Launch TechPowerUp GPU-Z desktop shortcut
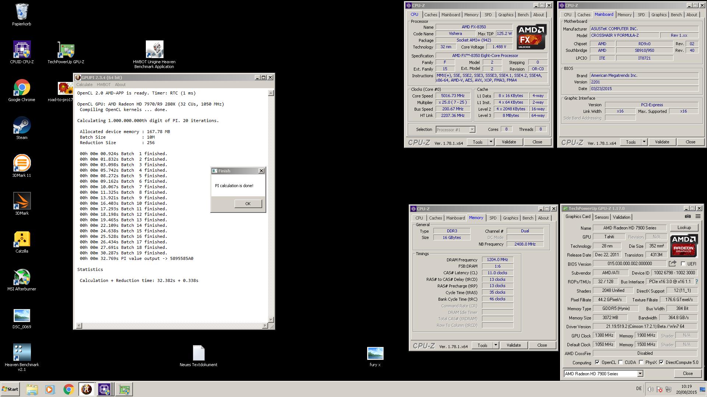Viewport: 707px width, 397px height. [x=66, y=52]
